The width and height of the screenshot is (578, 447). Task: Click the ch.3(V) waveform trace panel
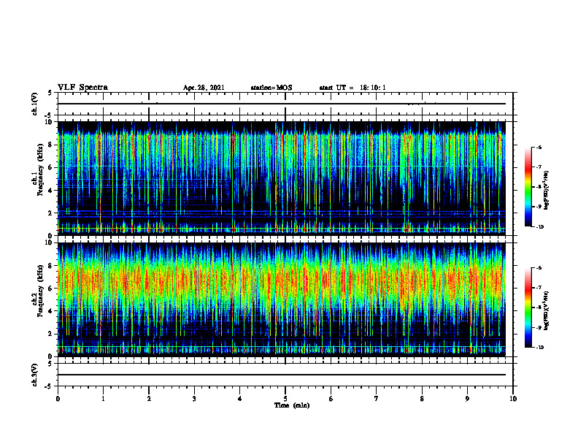(285, 375)
